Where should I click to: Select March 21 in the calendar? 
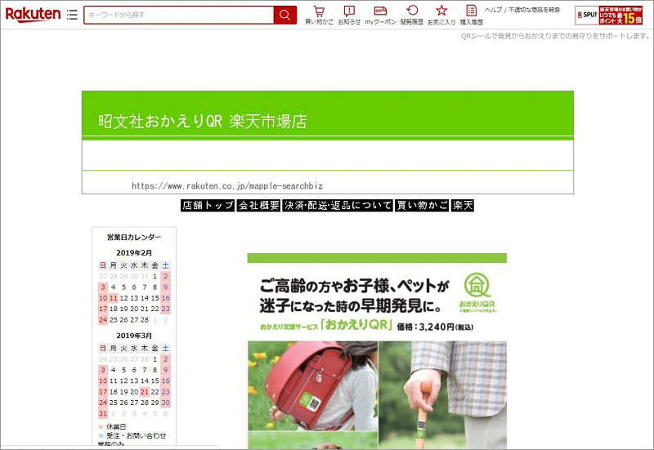point(145,392)
